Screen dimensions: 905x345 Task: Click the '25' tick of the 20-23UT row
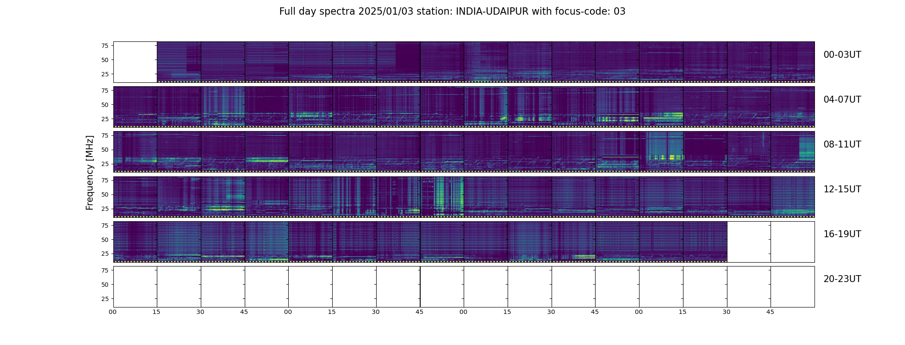point(105,299)
